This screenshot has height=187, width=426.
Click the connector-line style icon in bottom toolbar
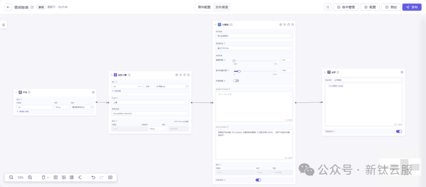pyautogui.click(x=80, y=177)
